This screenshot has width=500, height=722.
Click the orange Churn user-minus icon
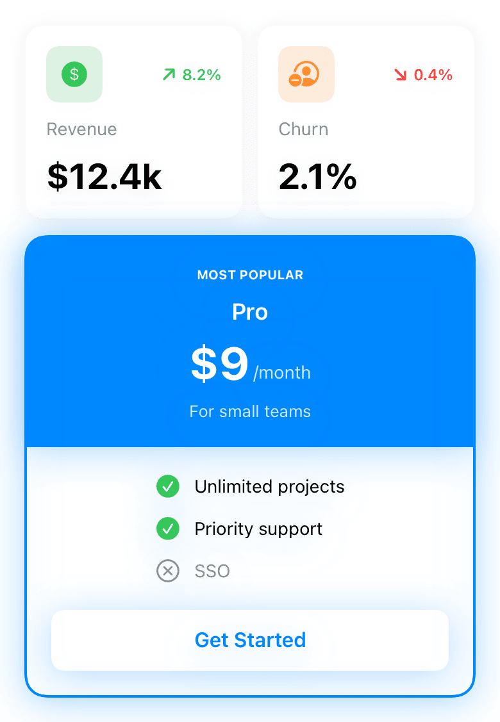click(306, 74)
